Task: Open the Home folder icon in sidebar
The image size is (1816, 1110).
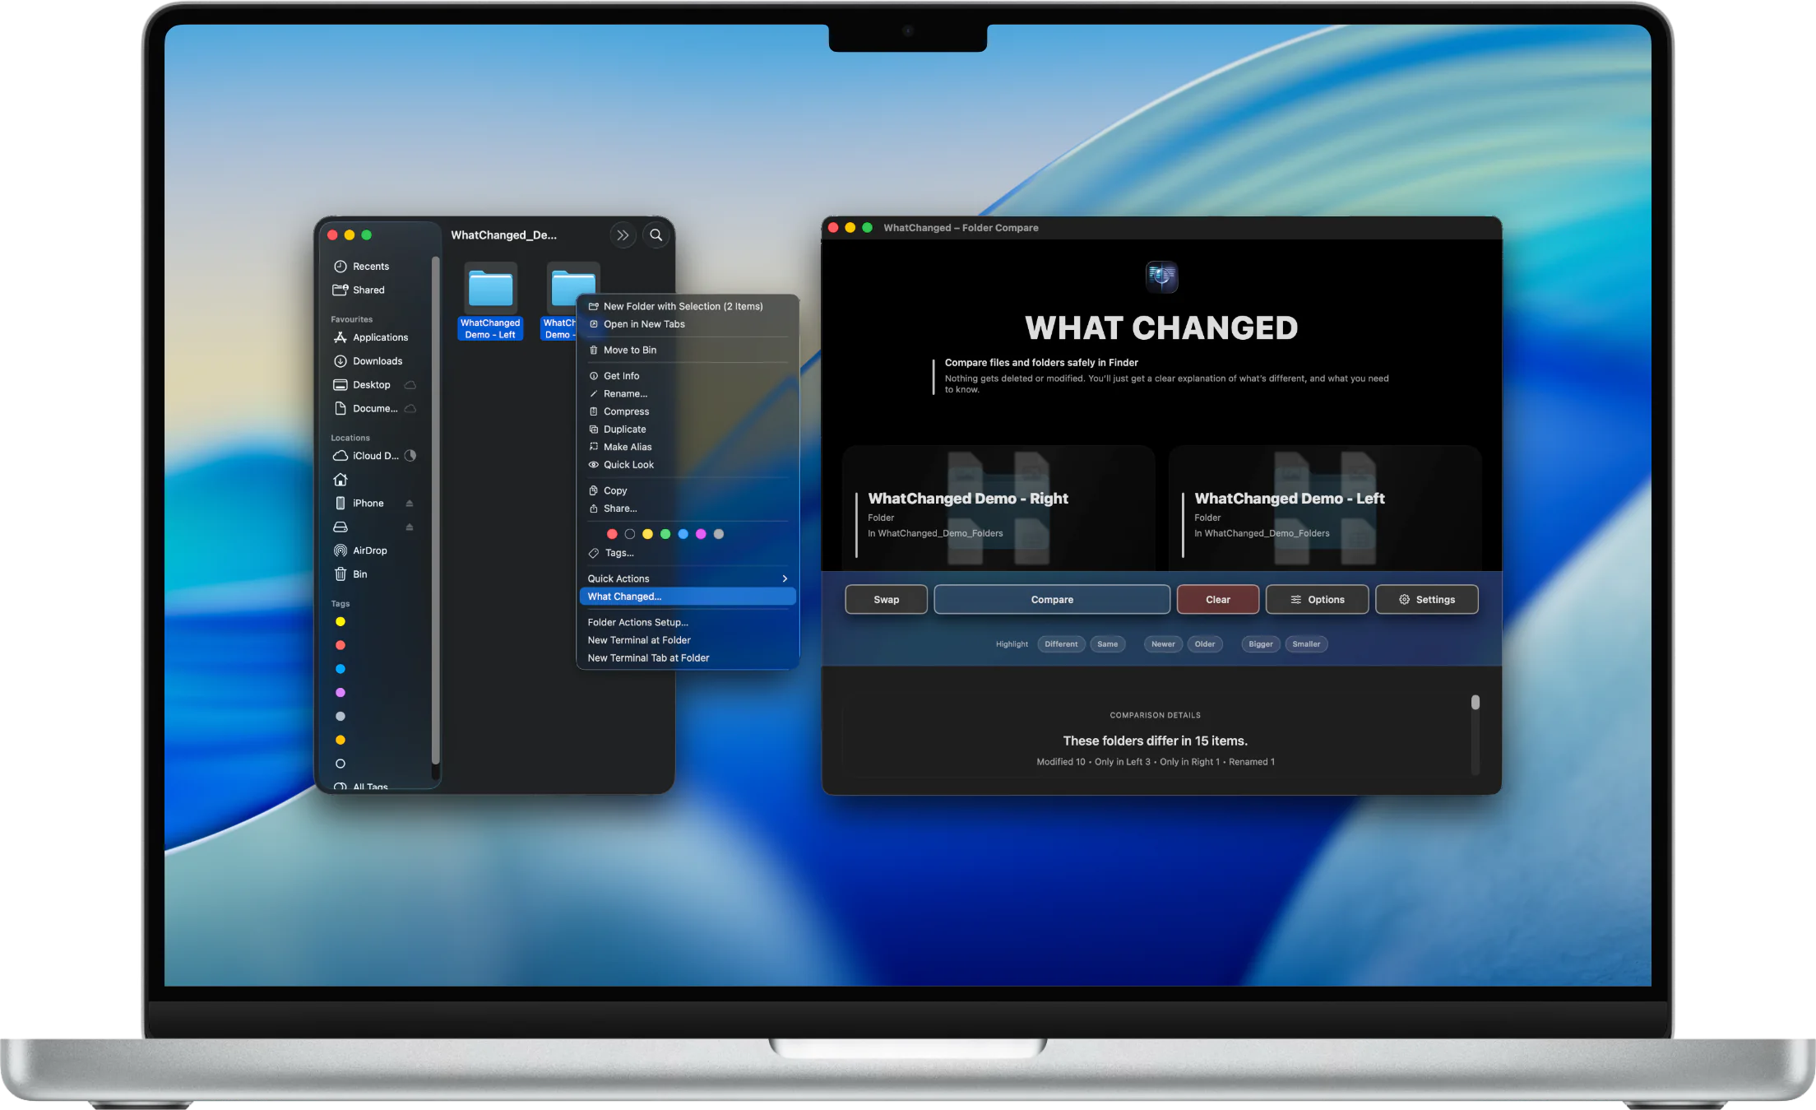Action: pyautogui.click(x=340, y=480)
